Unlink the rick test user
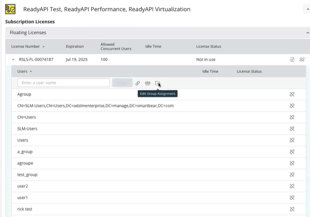Screen dimensions: 310x217 292,209
